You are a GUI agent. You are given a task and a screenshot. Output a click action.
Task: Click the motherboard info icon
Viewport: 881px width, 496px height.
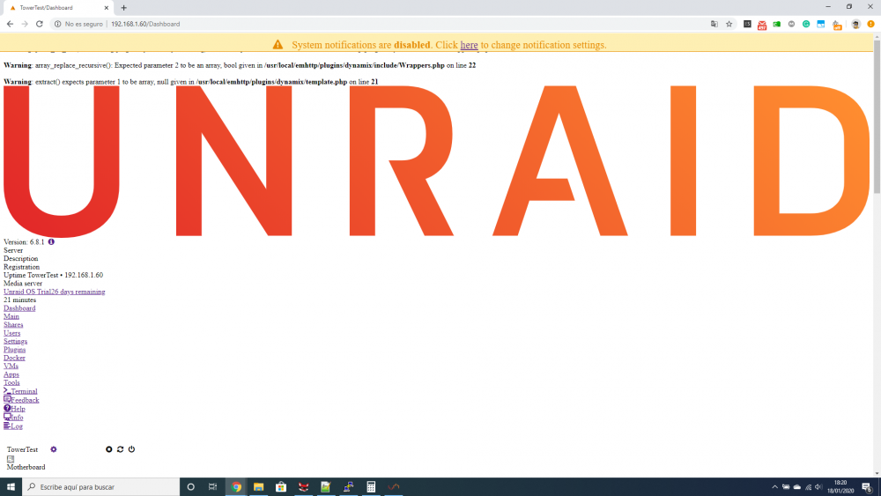[10, 459]
